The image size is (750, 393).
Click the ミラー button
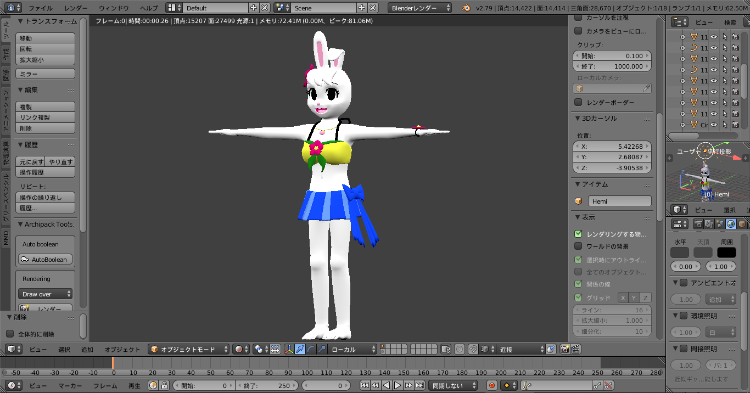click(x=45, y=74)
